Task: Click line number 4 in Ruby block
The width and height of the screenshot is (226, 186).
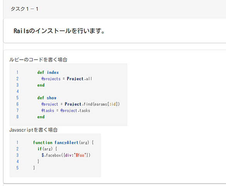Action: (17, 91)
